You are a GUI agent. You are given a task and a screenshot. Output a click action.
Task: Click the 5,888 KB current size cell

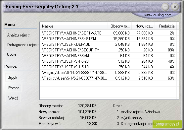pyautogui.click(x=122, y=73)
